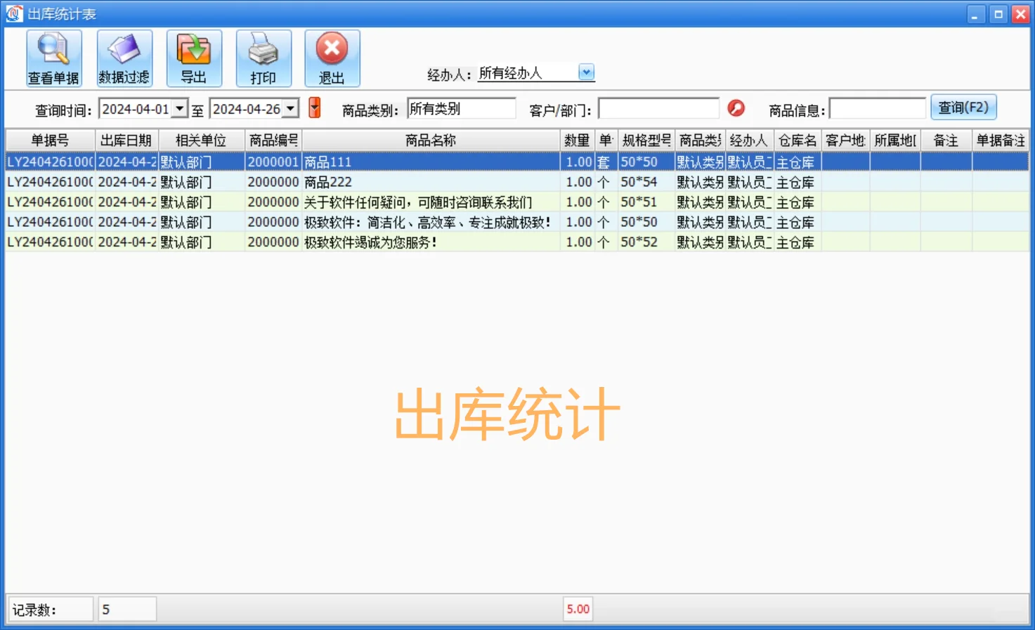Expand the 经办人 dropdown arrow
The width and height of the screenshot is (1035, 630).
[x=586, y=72]
